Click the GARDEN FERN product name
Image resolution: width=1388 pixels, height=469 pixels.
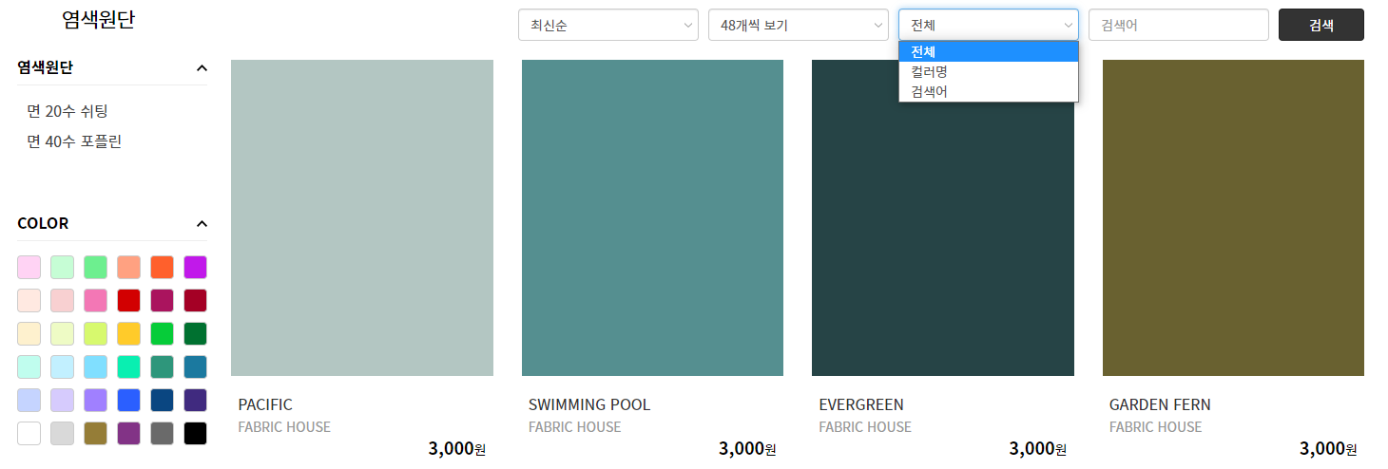coord(1159,404)
